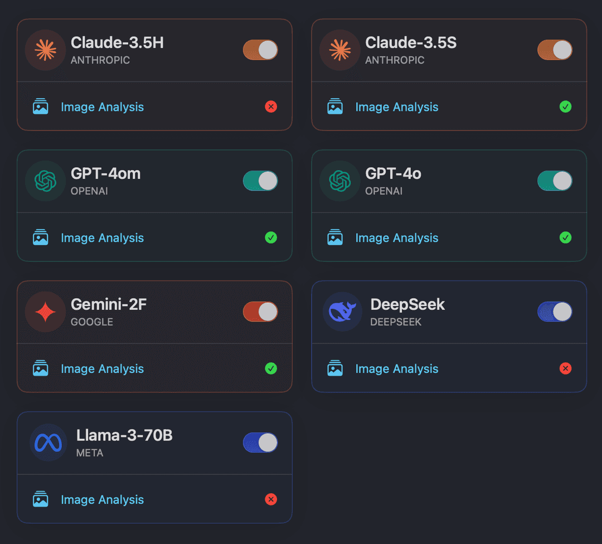Click the red X status icon for Llama-3-70B

(x=271, y=499)
